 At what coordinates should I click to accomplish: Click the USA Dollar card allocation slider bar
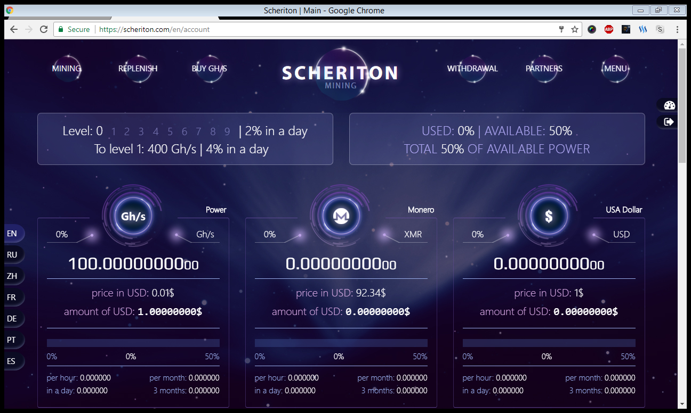coord(549,343)
